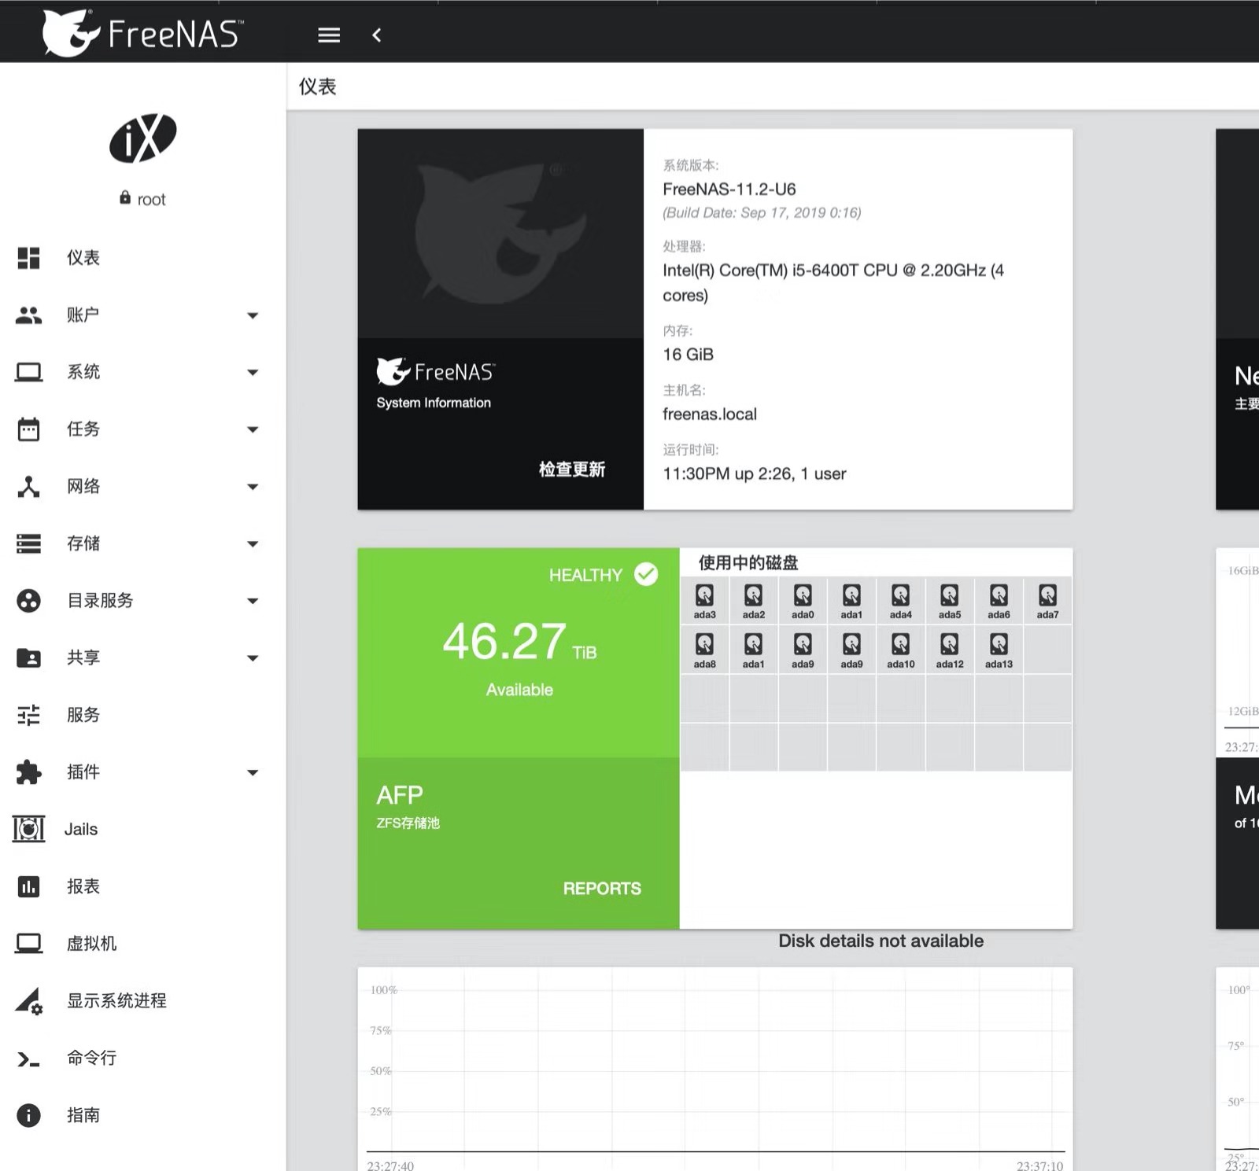Open the 存储 storage section icon

(x=29, y=543)
